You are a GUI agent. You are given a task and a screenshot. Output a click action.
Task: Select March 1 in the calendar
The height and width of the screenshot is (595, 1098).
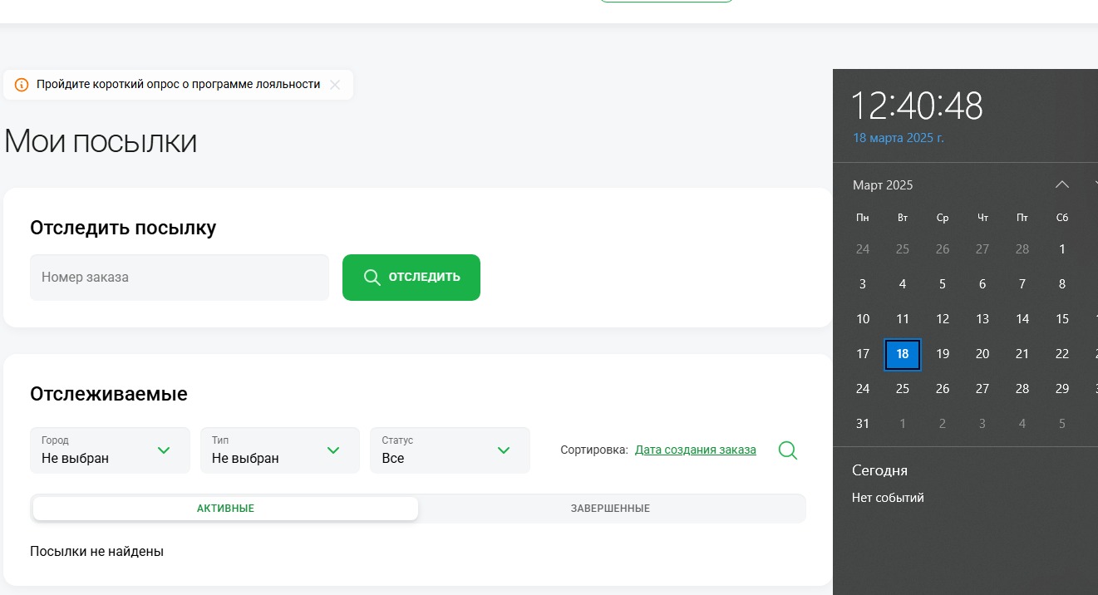tap(1062, 249)
